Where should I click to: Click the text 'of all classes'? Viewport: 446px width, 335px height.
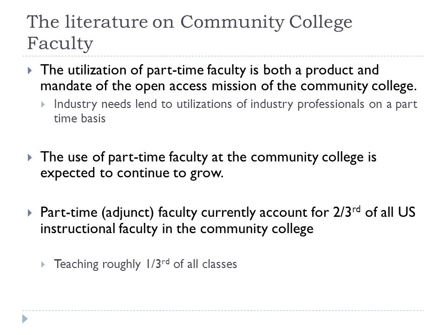click(x=205, y=264)
